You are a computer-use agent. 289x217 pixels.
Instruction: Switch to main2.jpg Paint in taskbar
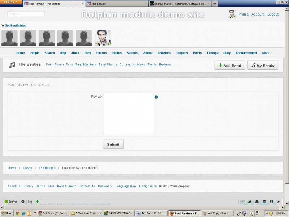(217, 213)
